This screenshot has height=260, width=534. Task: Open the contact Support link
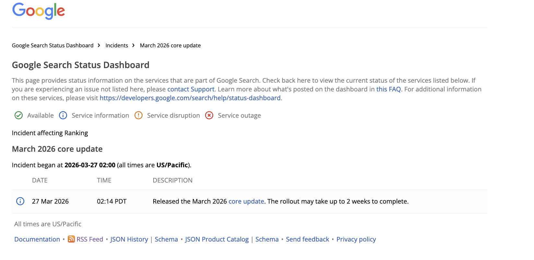(191, 89)
